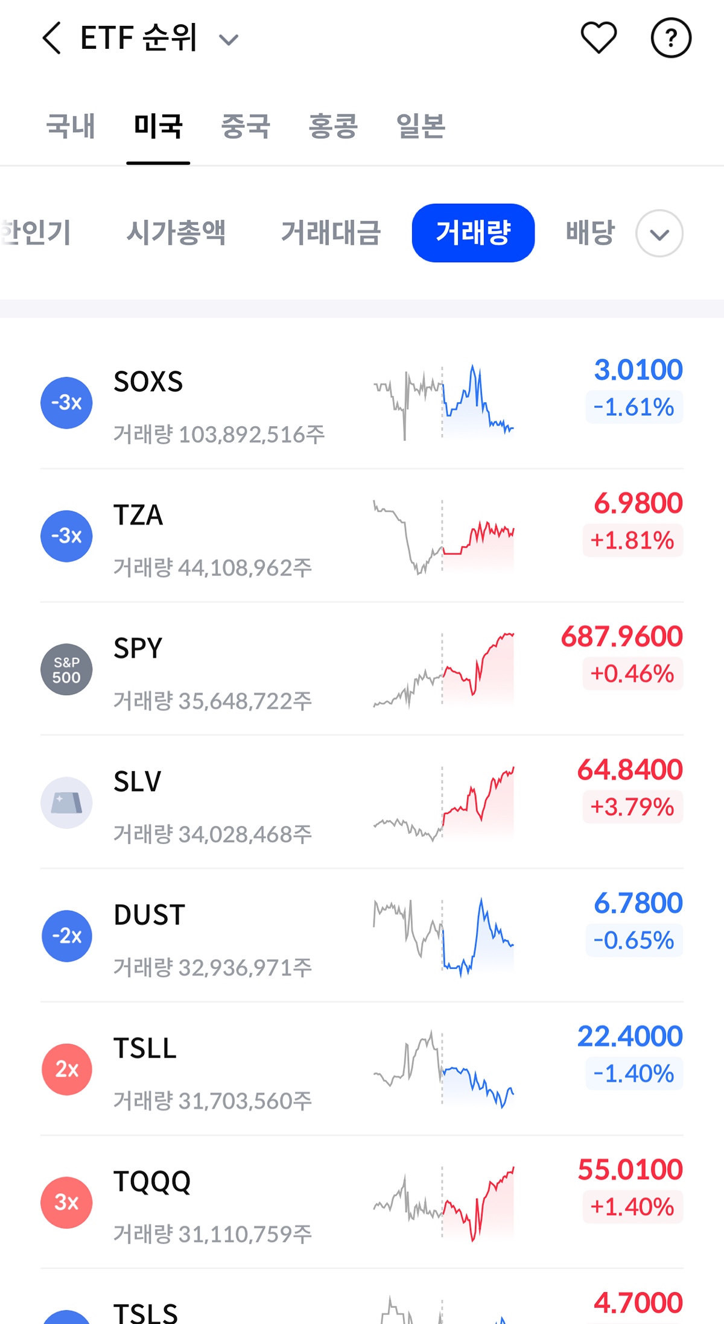Tap the SOXS -1.61% change badge
The width and height of the screenshot is (724, 1324).
(634, 407)
